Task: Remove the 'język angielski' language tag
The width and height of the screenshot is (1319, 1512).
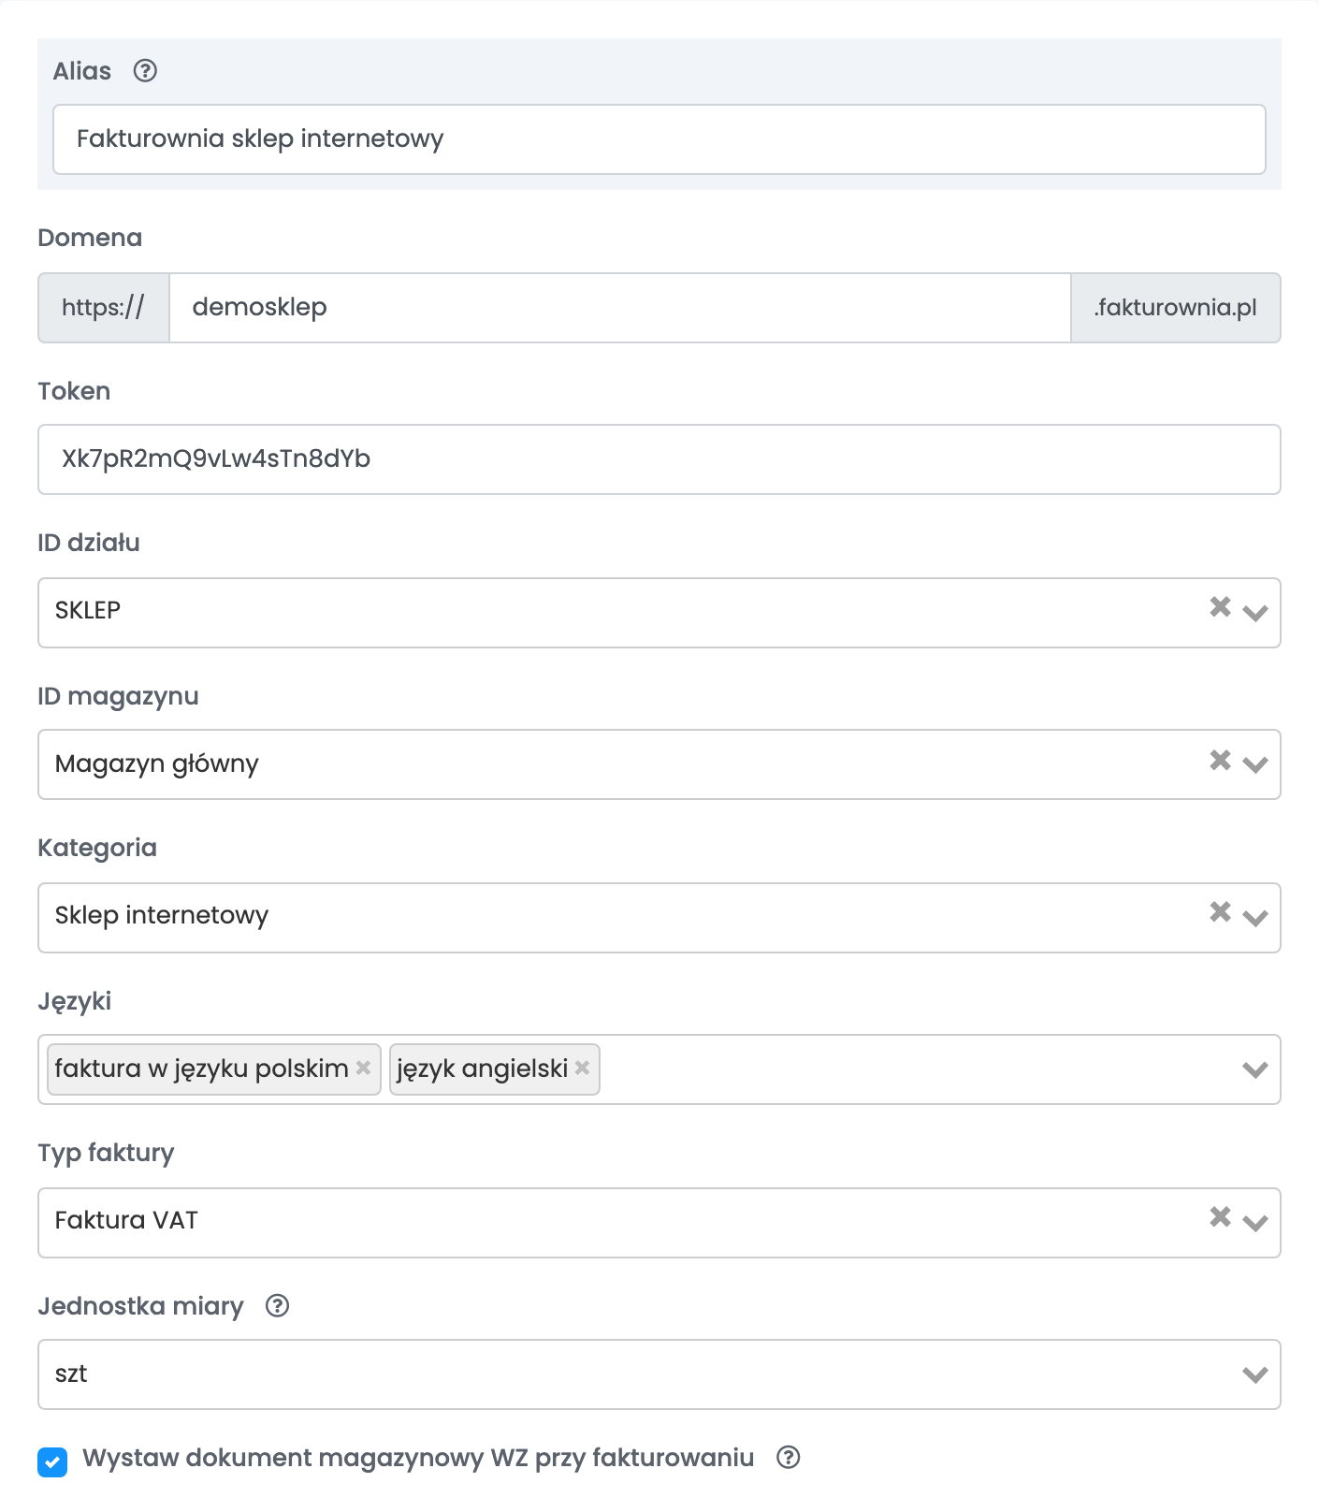Action: [x=582, y=1068]
